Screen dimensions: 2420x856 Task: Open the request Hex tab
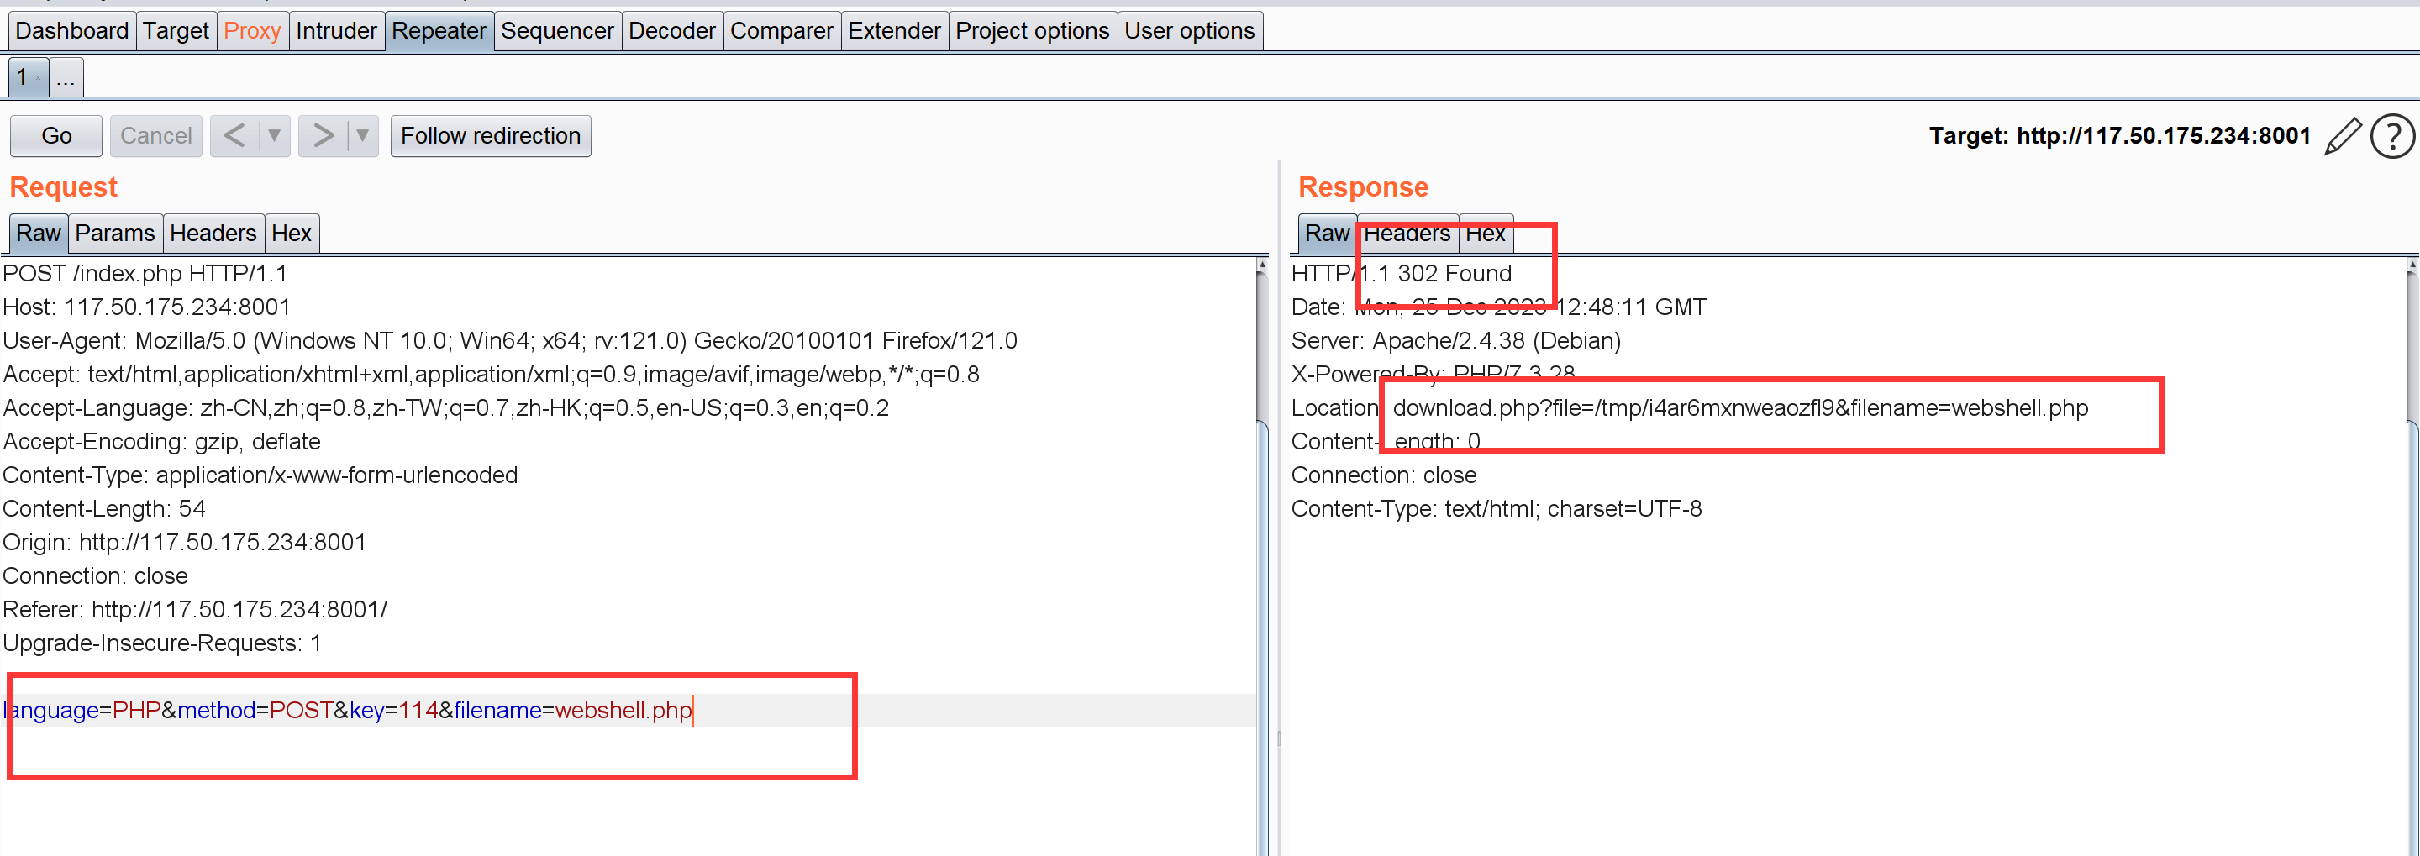[x=292, y=233]
